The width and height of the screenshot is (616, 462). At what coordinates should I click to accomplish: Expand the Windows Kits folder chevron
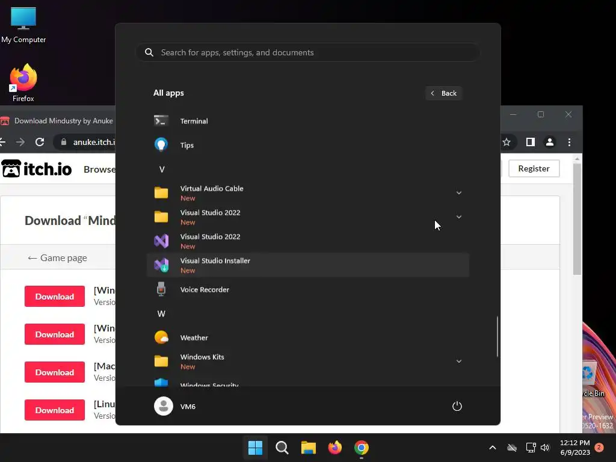click(458, 362)
